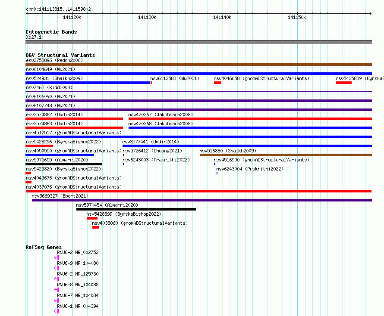Click the tiny blue nsv6243004 (Prakrithi2022) marker

click(x=217, y=173)
